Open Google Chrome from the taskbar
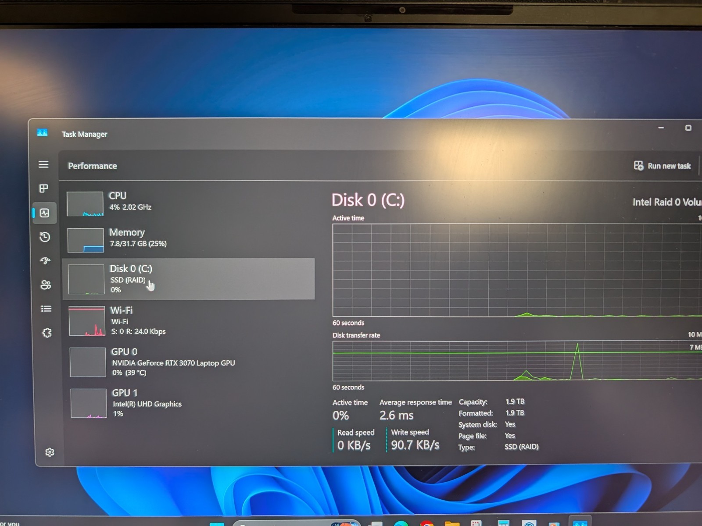 [426, 523]
